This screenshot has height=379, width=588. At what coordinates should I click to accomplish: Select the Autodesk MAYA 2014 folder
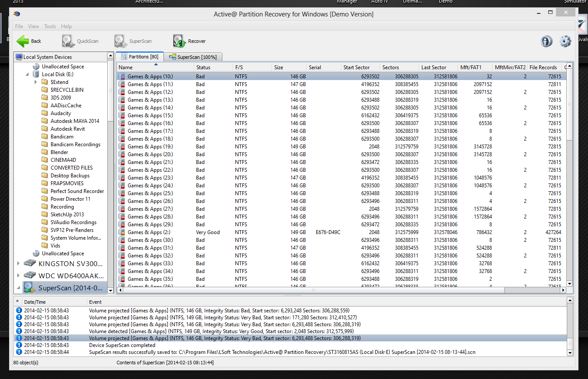(74, 121)
